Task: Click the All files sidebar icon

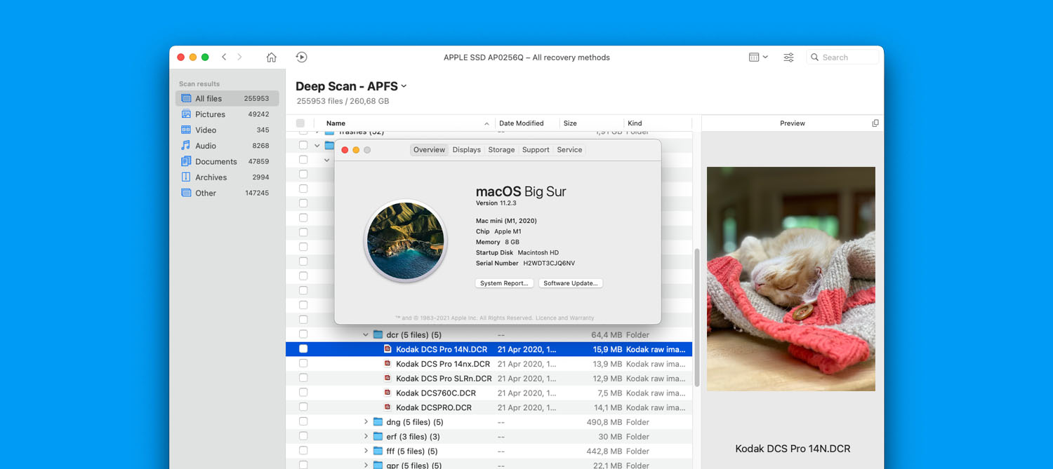Action: (186, 98)
